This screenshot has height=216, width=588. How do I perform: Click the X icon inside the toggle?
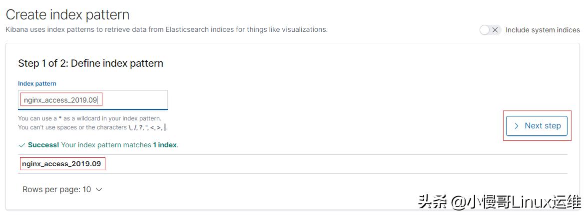point(495,30)
